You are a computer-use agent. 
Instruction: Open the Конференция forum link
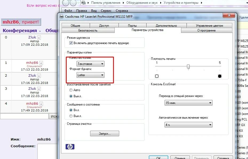pos(20,30)
